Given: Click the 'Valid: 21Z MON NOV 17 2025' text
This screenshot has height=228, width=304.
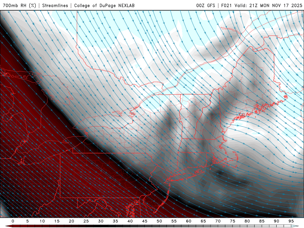Looking at the screenshot, I should [268, 5].
